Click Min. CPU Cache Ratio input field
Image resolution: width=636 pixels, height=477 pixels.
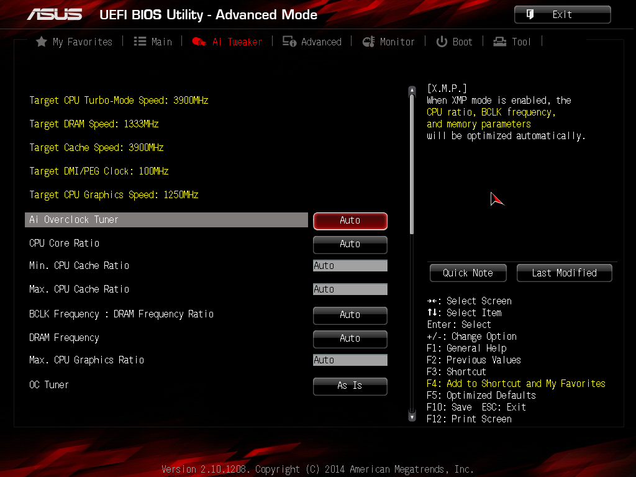(x=350, y=266)
